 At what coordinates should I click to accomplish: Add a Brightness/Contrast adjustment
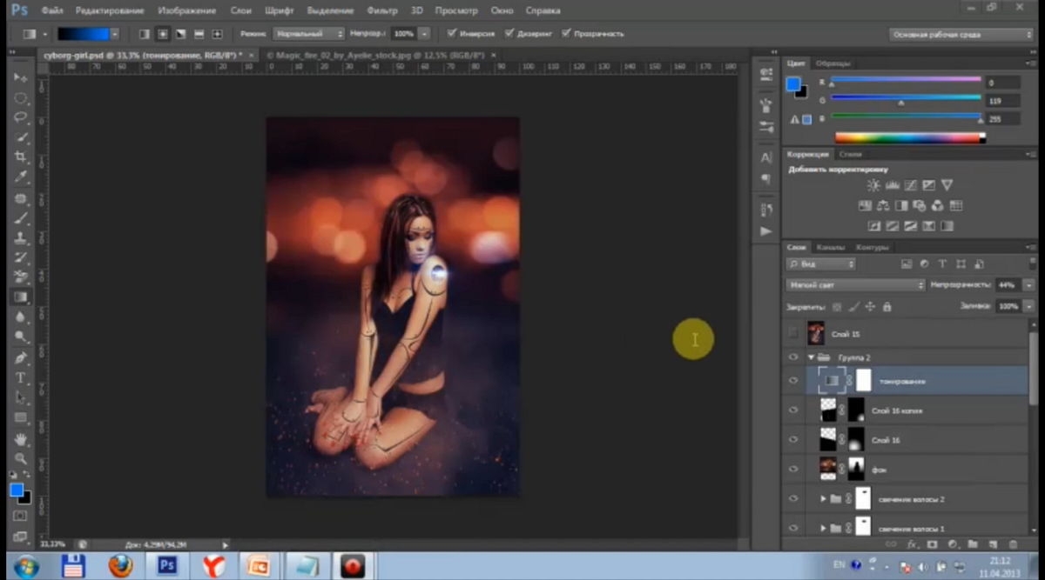coord(873,185)
